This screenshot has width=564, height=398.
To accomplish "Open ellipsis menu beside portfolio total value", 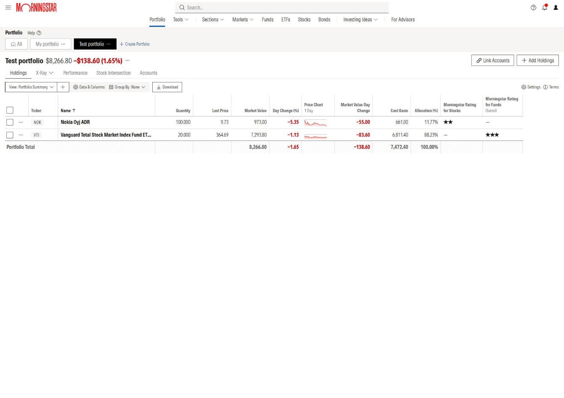I will pyautogui.click(x=127, y=61).
